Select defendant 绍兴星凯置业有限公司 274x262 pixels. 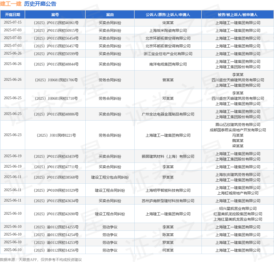coord(238,209)
